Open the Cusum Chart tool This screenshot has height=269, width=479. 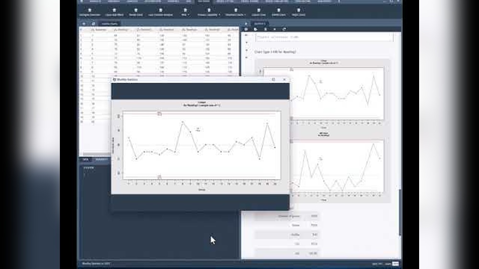pos(259,12)
